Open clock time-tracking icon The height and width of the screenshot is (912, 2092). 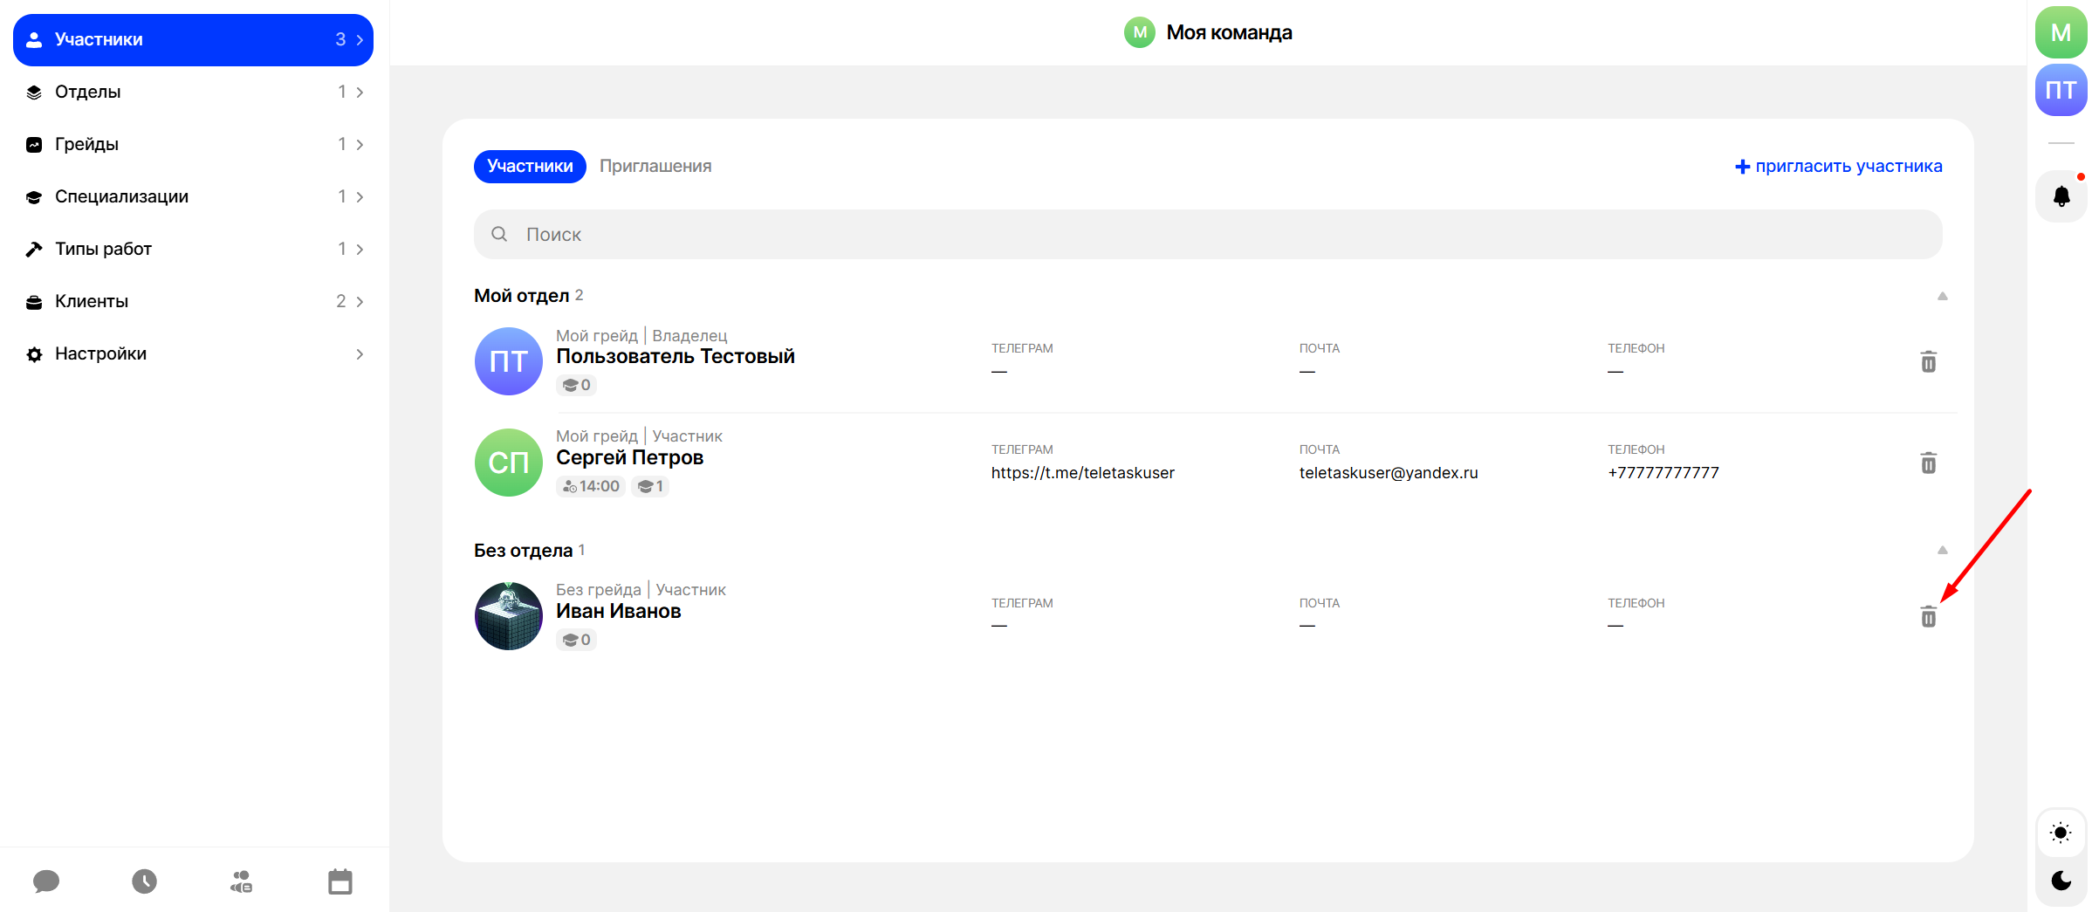point(145,881)
